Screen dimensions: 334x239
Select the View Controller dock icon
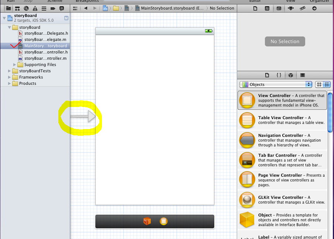click(x=164, y=221)
